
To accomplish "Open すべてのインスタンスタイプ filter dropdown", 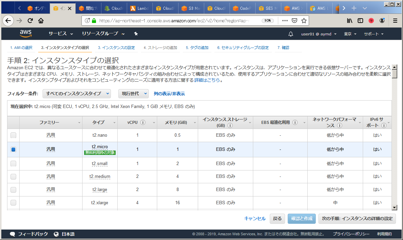I will coord(77,94).
